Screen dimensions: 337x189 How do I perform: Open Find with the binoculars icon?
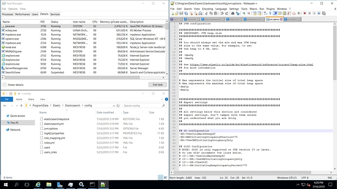232,13
